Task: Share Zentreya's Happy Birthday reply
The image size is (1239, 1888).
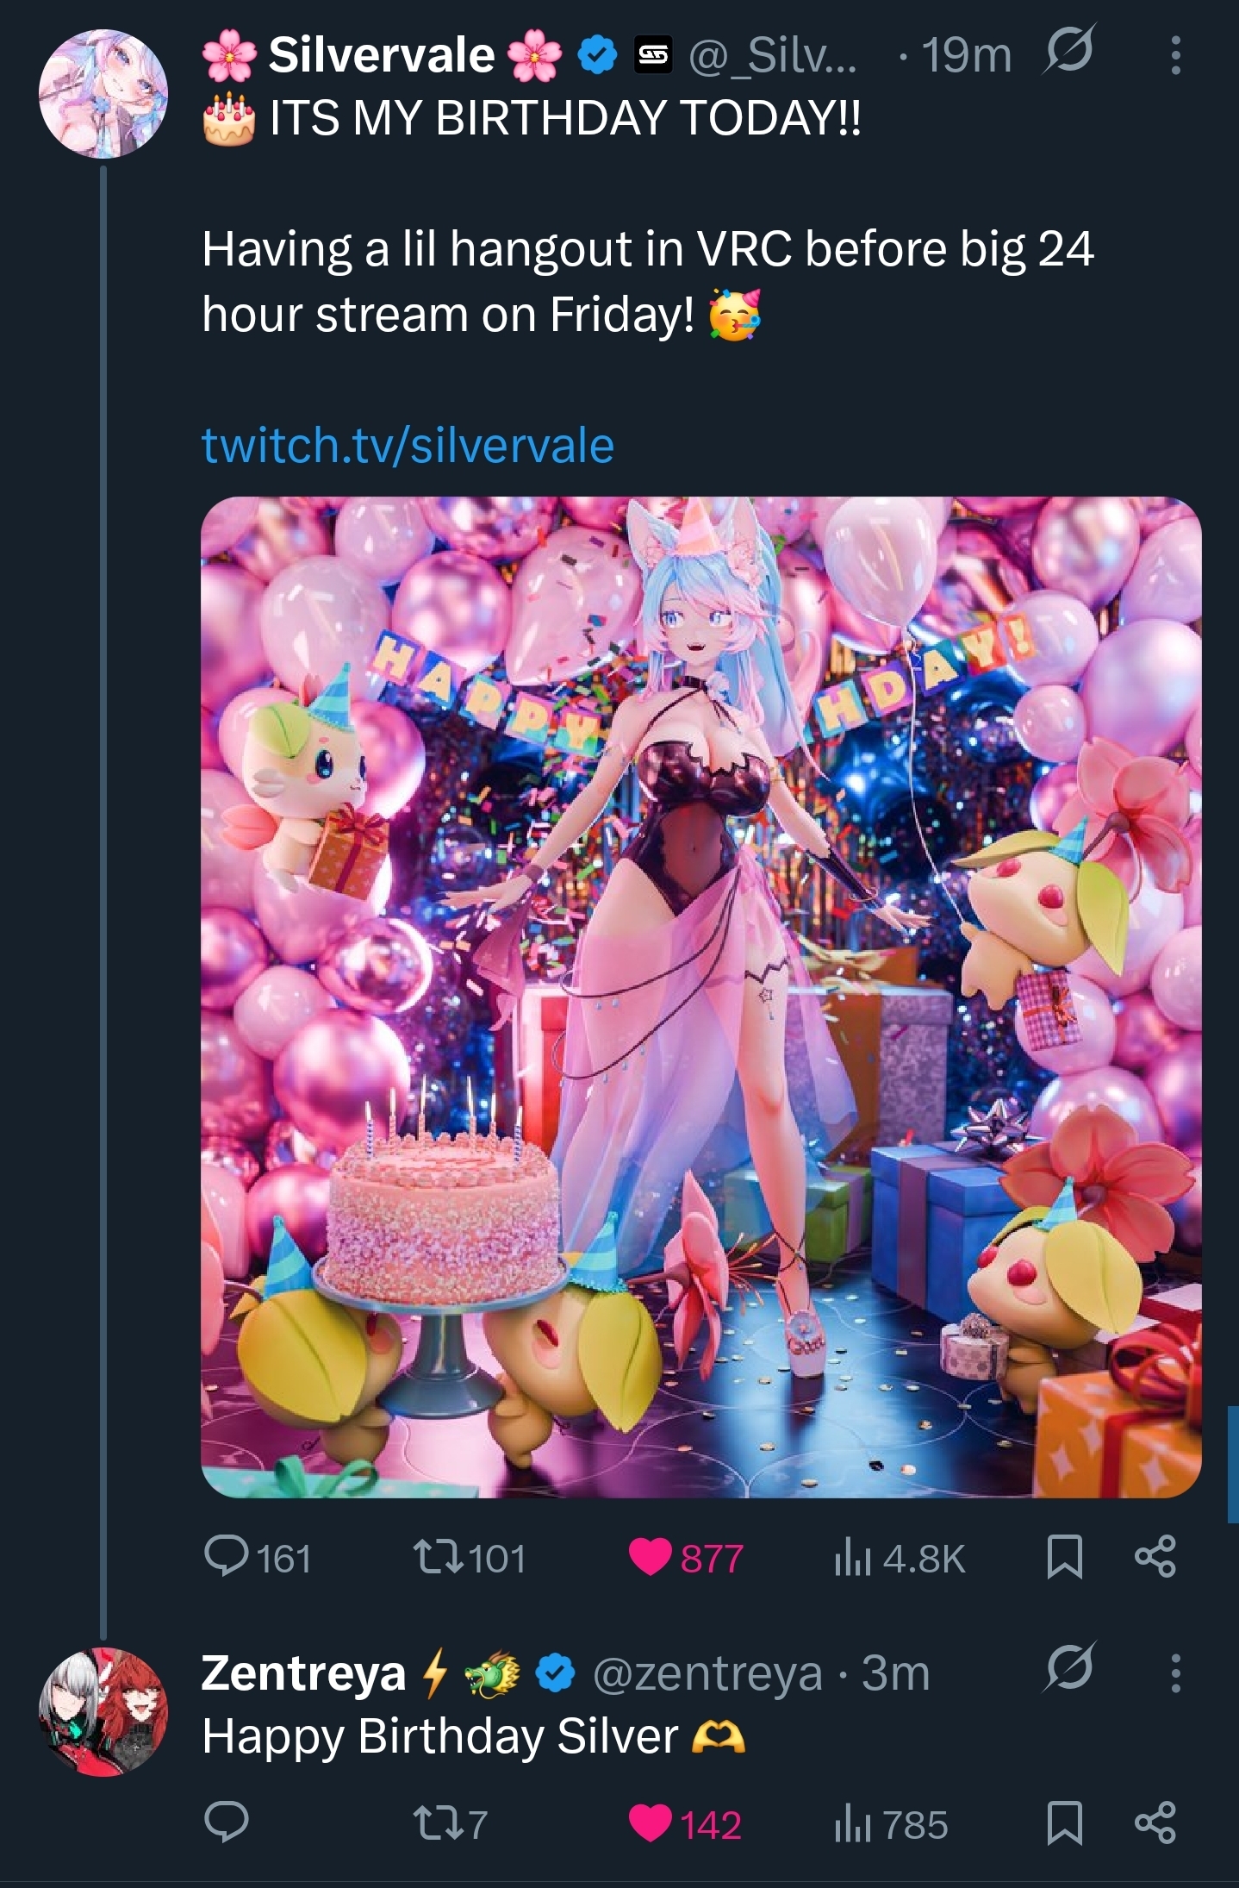Action: pos(1155,1822)
